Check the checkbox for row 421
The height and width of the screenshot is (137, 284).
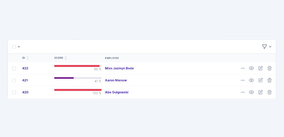pos(14,81)
